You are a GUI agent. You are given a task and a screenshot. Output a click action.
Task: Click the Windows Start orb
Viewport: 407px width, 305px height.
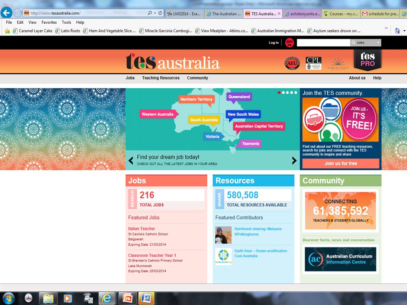click(x=8, y=298)
